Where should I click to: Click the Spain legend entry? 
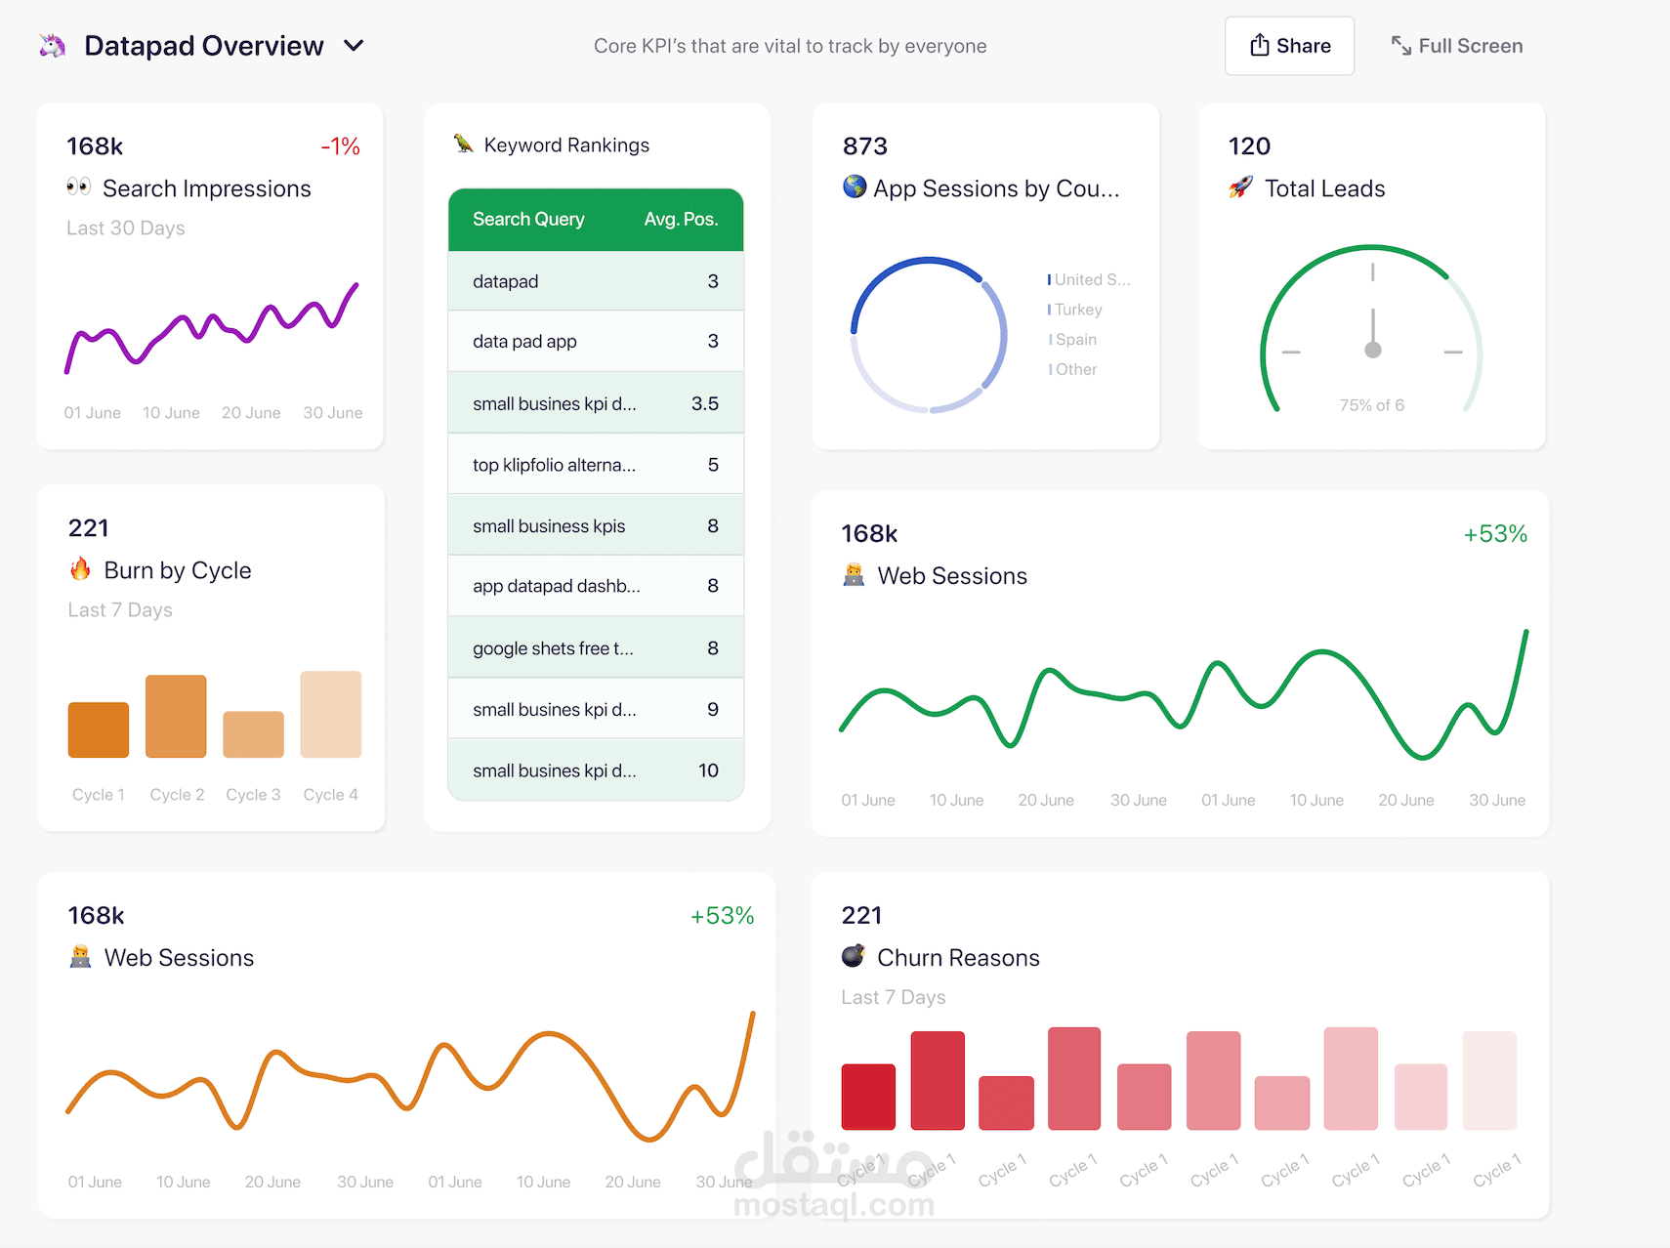pyautogui.click(x=1072, y=340)
